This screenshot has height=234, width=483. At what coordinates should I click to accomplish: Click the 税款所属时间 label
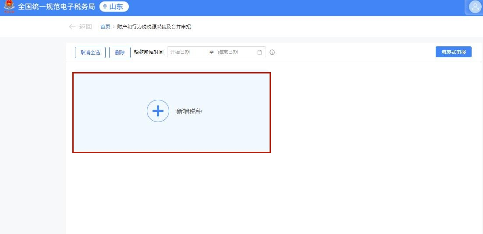[x=149, y=52]
